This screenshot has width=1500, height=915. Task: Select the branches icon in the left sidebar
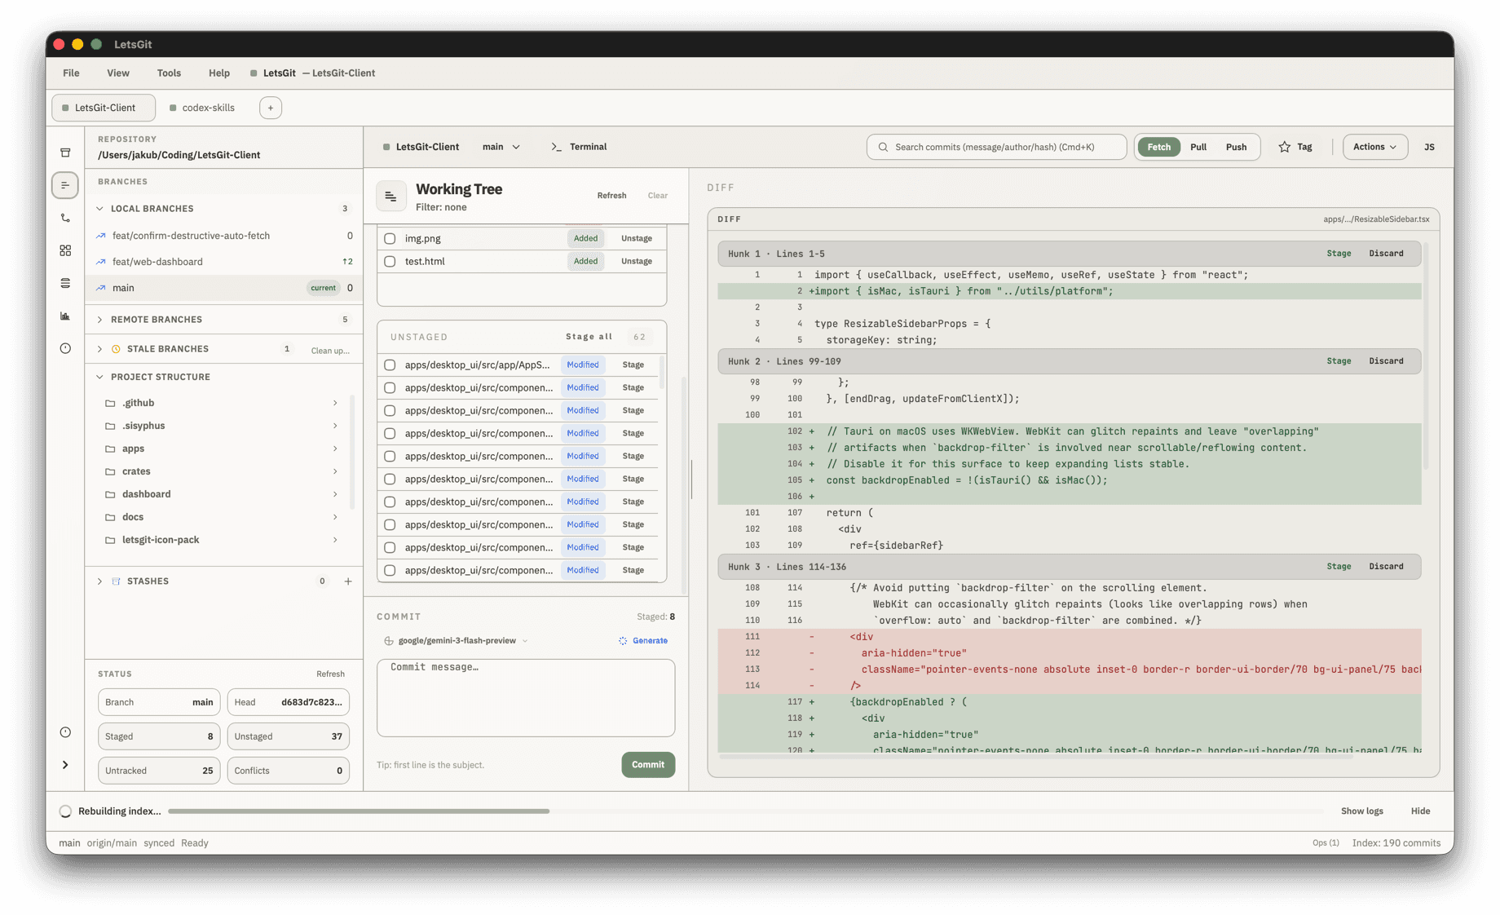[x=65, y=218]
